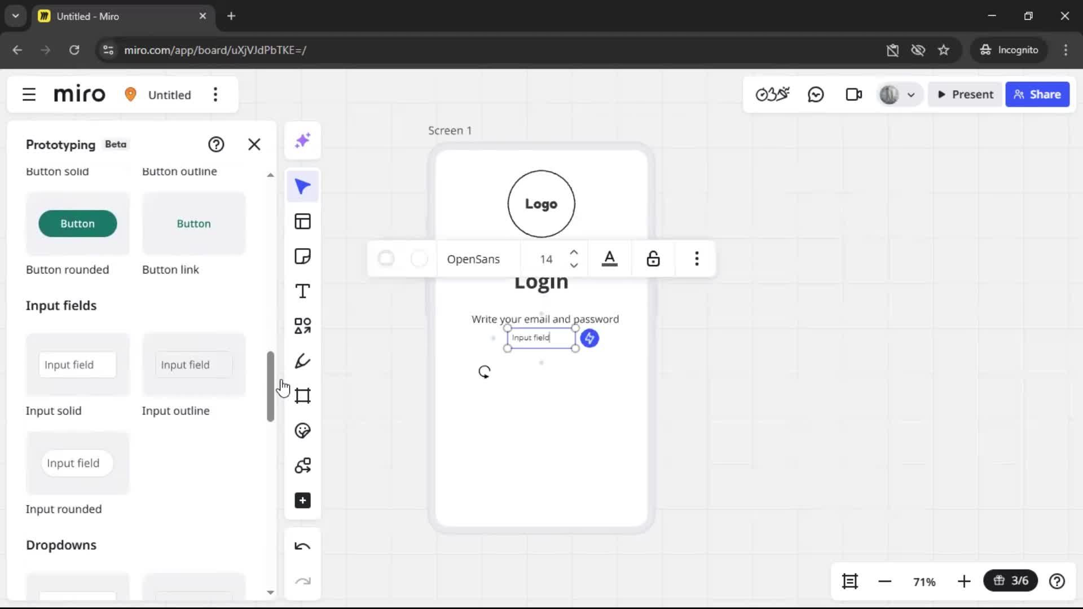Click the font size value 14
This screenshot has width=1083, height=609.
546,259
